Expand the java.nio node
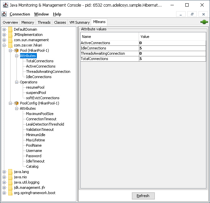This screenshot has height=203, width=210. (4, 177)
